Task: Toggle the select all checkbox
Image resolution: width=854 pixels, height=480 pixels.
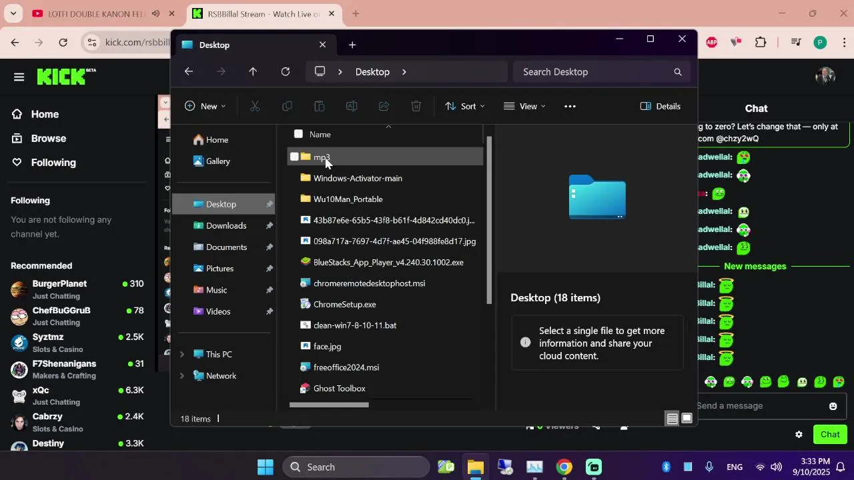Action: (x=298, y=134)
